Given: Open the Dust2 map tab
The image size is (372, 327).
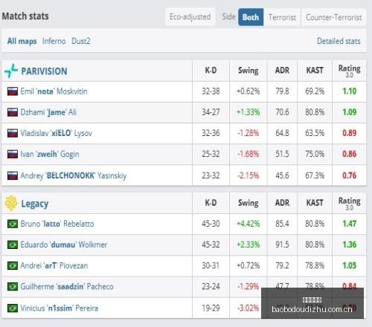Looking at the screenshot, I should click(x=81, y=41).
